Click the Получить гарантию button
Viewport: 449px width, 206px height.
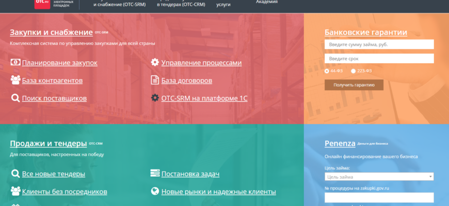tap(354, 85)
